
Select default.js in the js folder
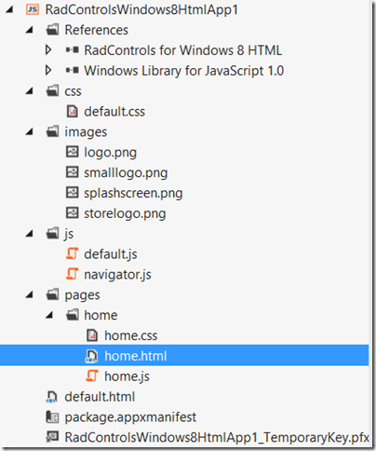pos(111,254)
